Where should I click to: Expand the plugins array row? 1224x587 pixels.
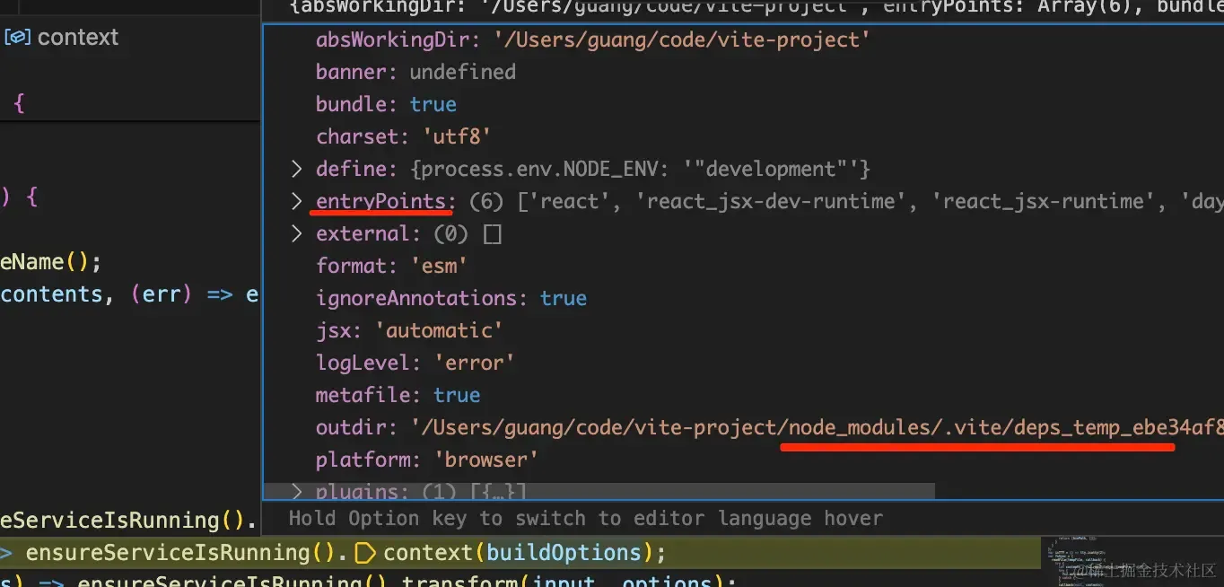pos(297,492)
